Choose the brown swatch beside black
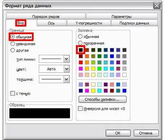The width and height of the screenshot is (165, 140). pyautogui.click(x=87, y=50)
